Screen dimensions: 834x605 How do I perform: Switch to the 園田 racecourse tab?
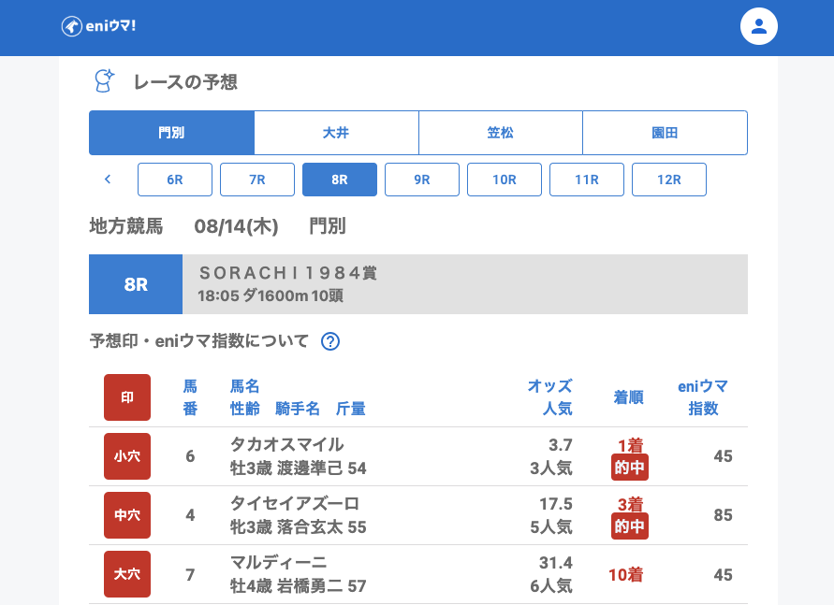click(x=665, y=133)
